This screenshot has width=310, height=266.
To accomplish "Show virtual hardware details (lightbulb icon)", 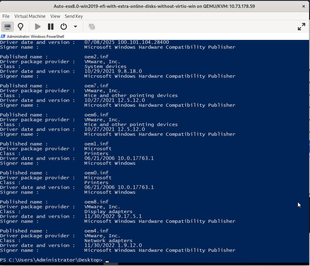I will [21, 27].
